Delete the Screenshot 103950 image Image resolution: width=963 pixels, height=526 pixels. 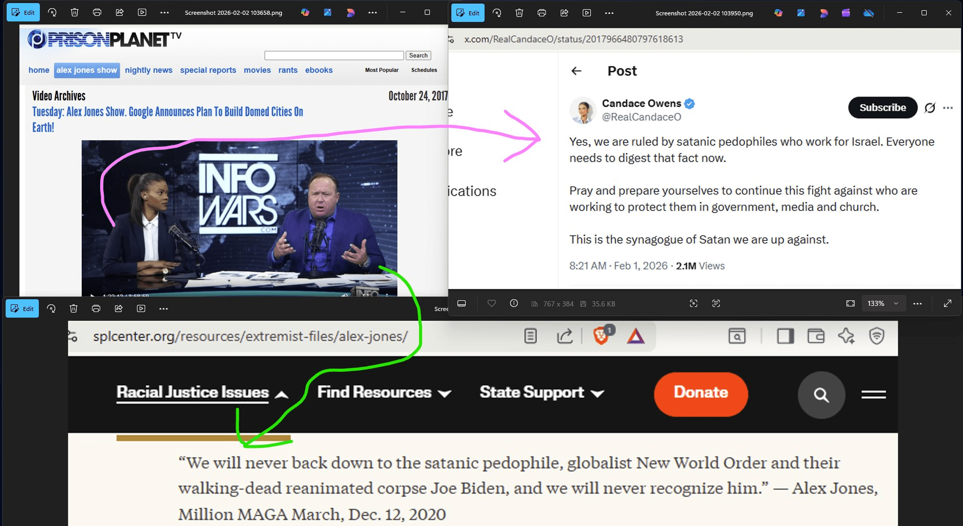pyautogui.click(x=519, y=13)
